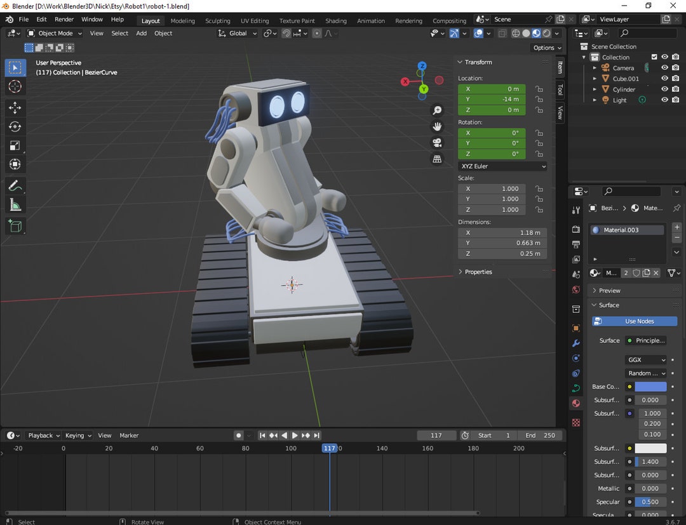Screen dimensions: 686x525
Task: Select the Transform tool
Action: pos(15,164)
